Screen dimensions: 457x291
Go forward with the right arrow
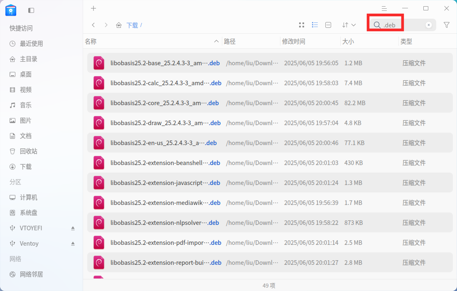[106, 25]
